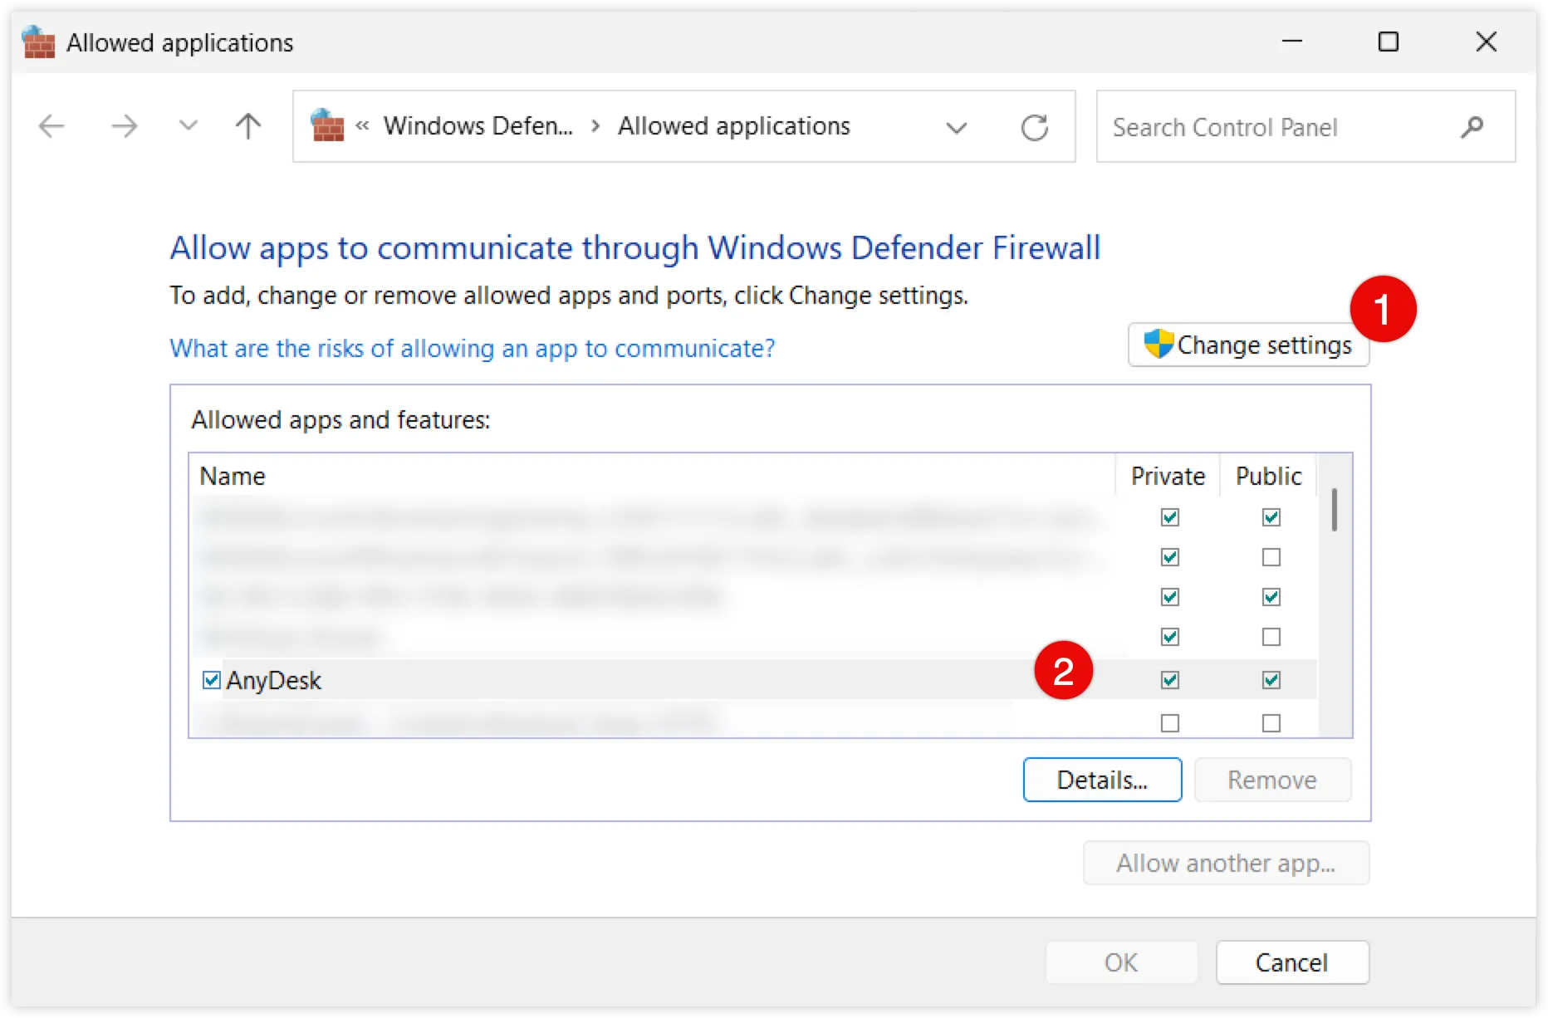Screen dimensions: 1548x1018
Task: Disable Public network access for AnyDesk
Action: (x=1270, y=680)
